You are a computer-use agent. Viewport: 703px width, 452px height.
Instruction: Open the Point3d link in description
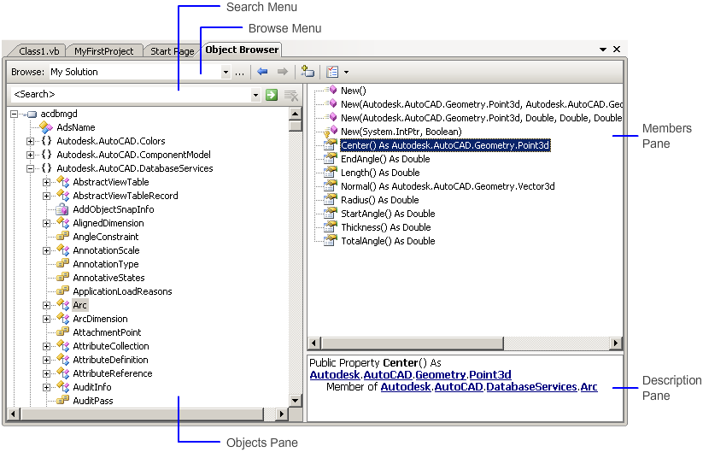tap(490, 374)
